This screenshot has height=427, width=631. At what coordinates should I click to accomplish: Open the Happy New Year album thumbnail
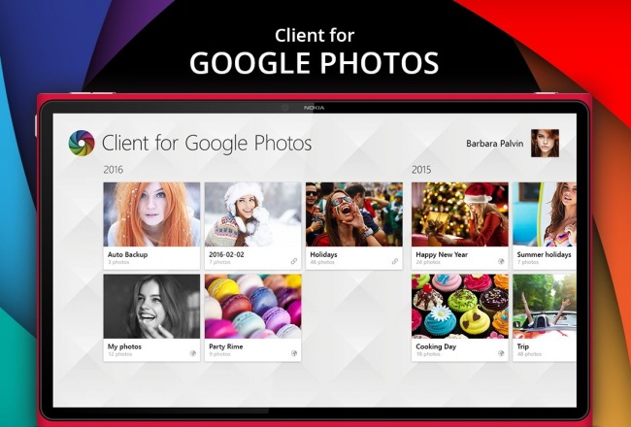coord(460,214)
